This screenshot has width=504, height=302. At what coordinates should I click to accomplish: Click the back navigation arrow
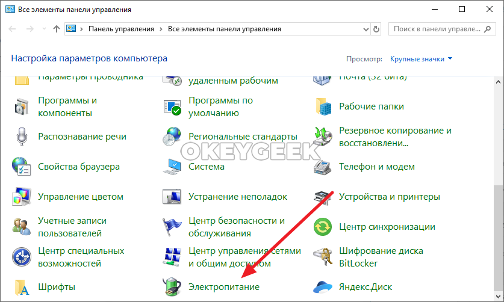click(12, 29)
